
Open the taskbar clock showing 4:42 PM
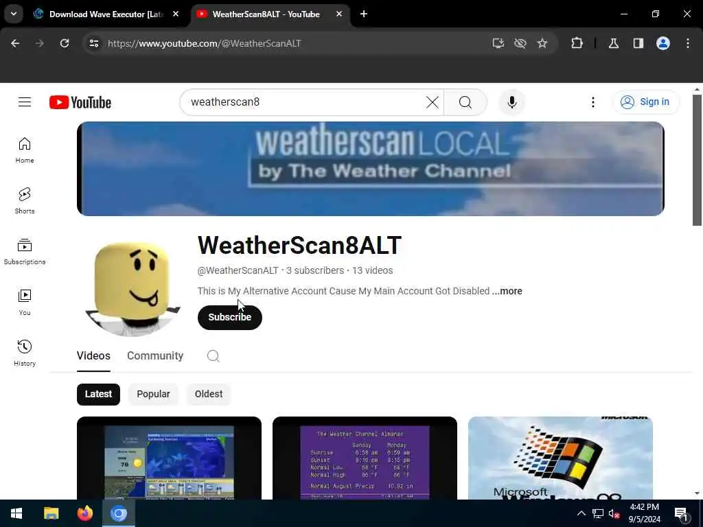644,513
